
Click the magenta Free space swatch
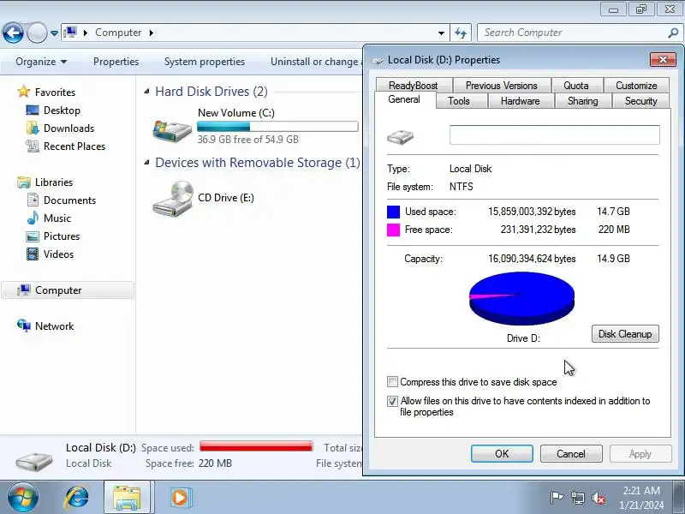coord(393,230)
